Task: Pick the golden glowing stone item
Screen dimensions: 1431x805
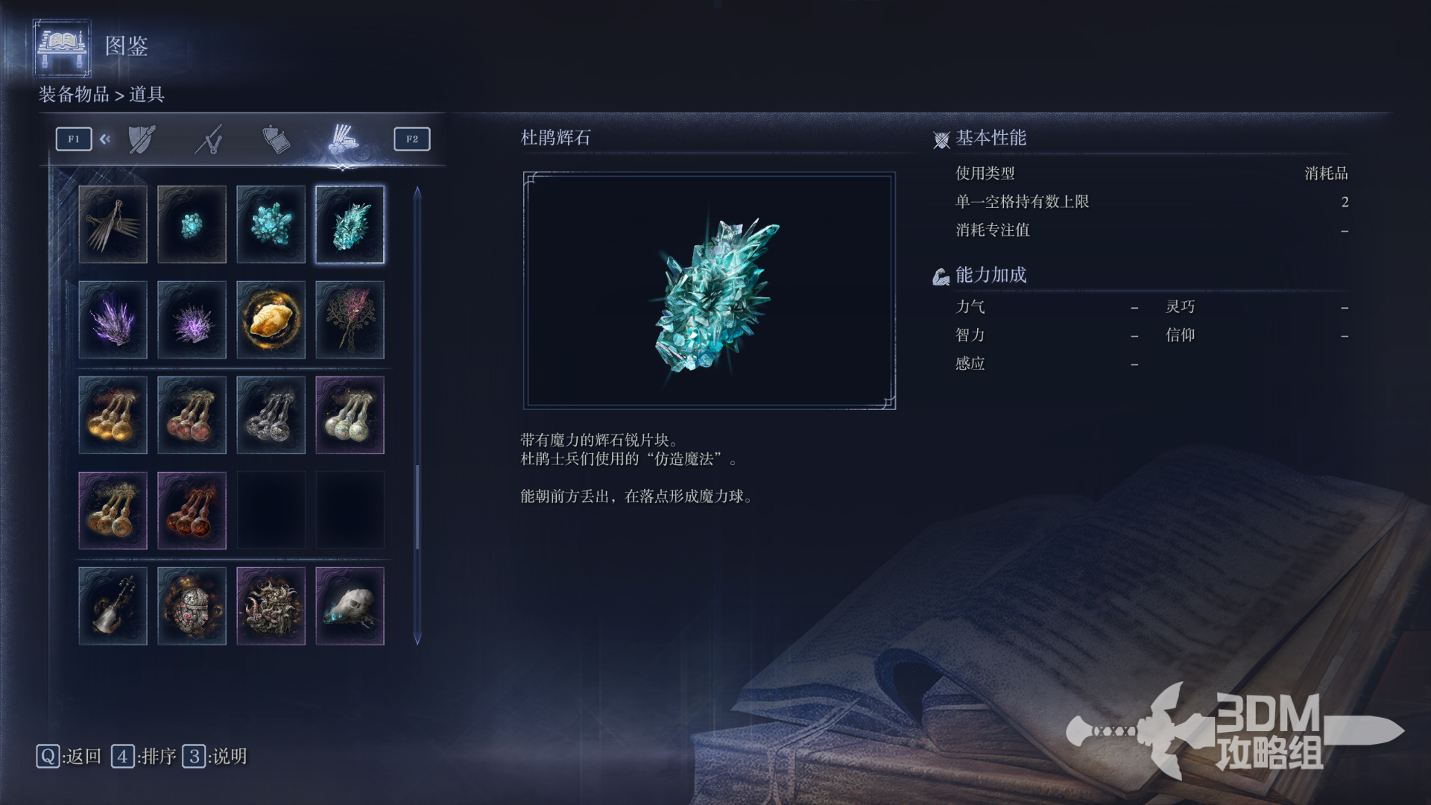Action: 271,320
